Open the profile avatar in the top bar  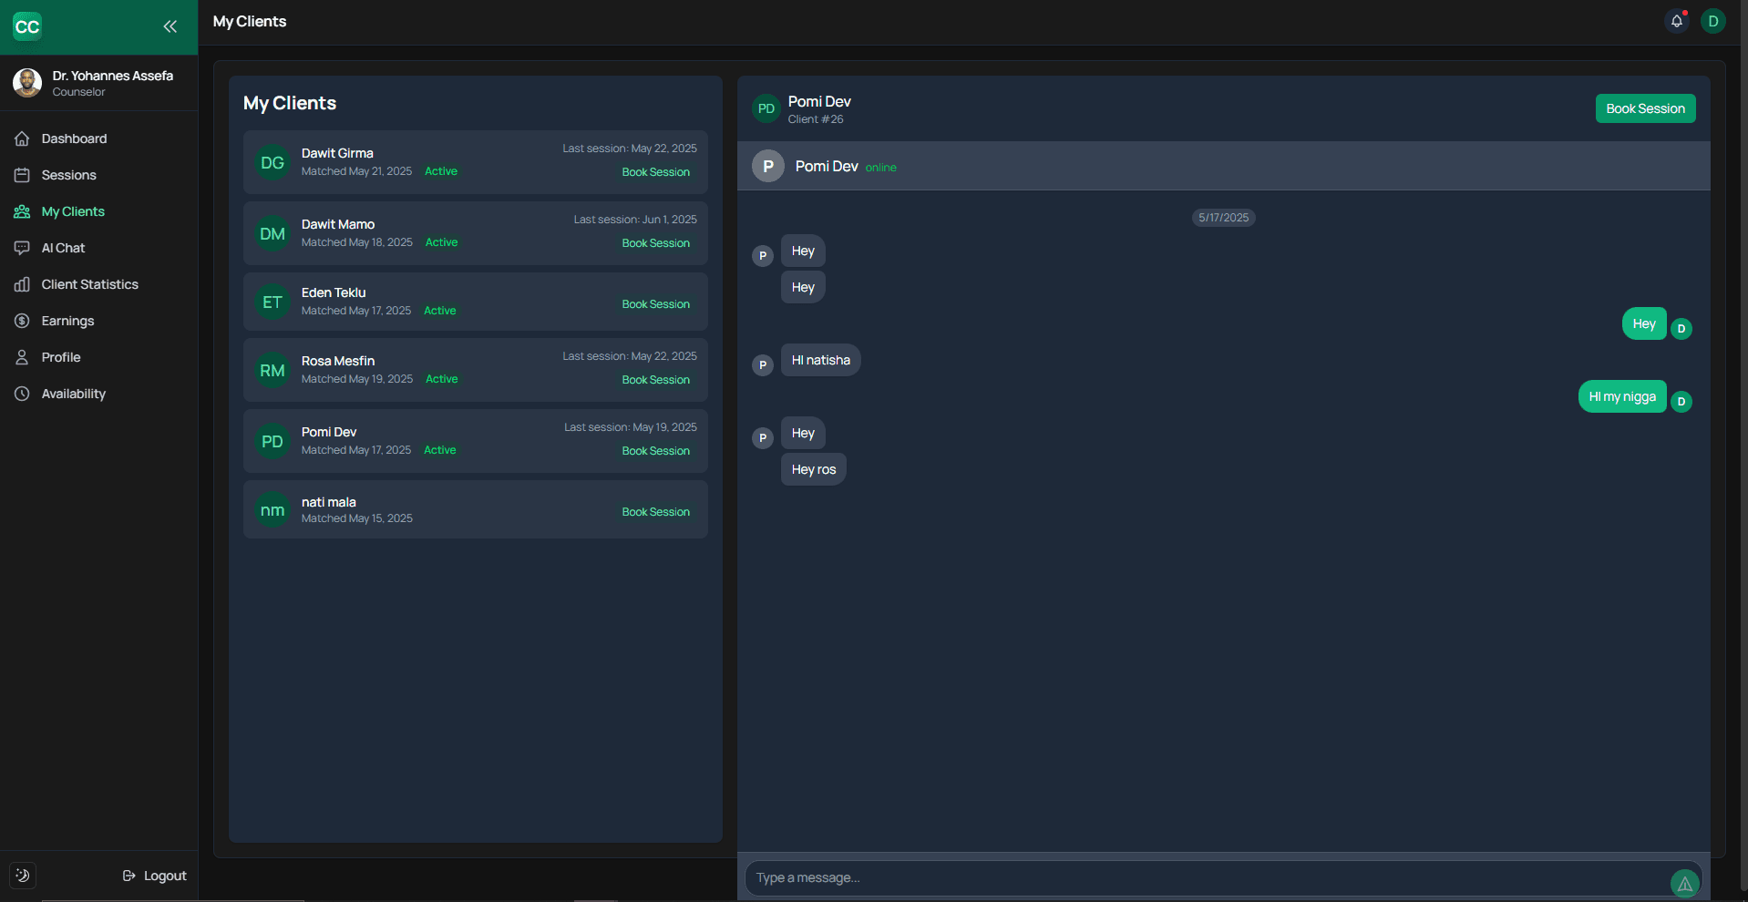point(1712,21)
